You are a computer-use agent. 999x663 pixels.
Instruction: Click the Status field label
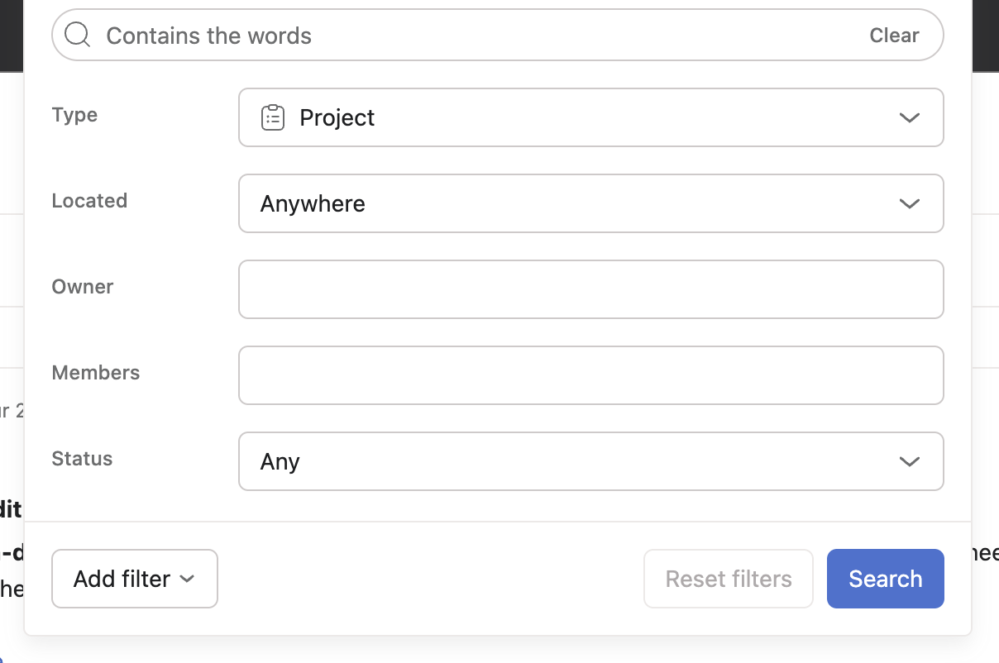click(82, 459)
